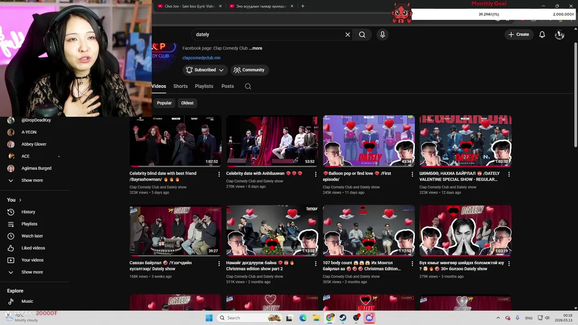
Task: Switch to 'Choi Joo - Sain bisx' browser tab
Action: click(x=190, y=6)
